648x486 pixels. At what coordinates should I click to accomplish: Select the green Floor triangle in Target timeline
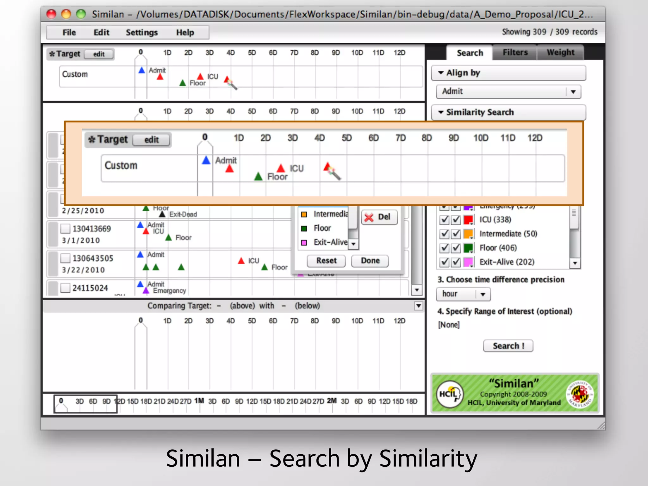[x=183, y=83]
